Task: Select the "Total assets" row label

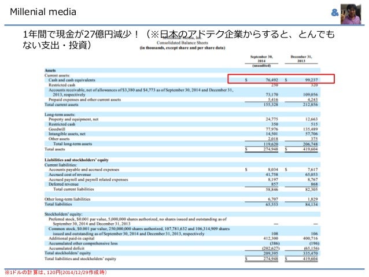Action: pyautogui.click(x=54, y=149)
